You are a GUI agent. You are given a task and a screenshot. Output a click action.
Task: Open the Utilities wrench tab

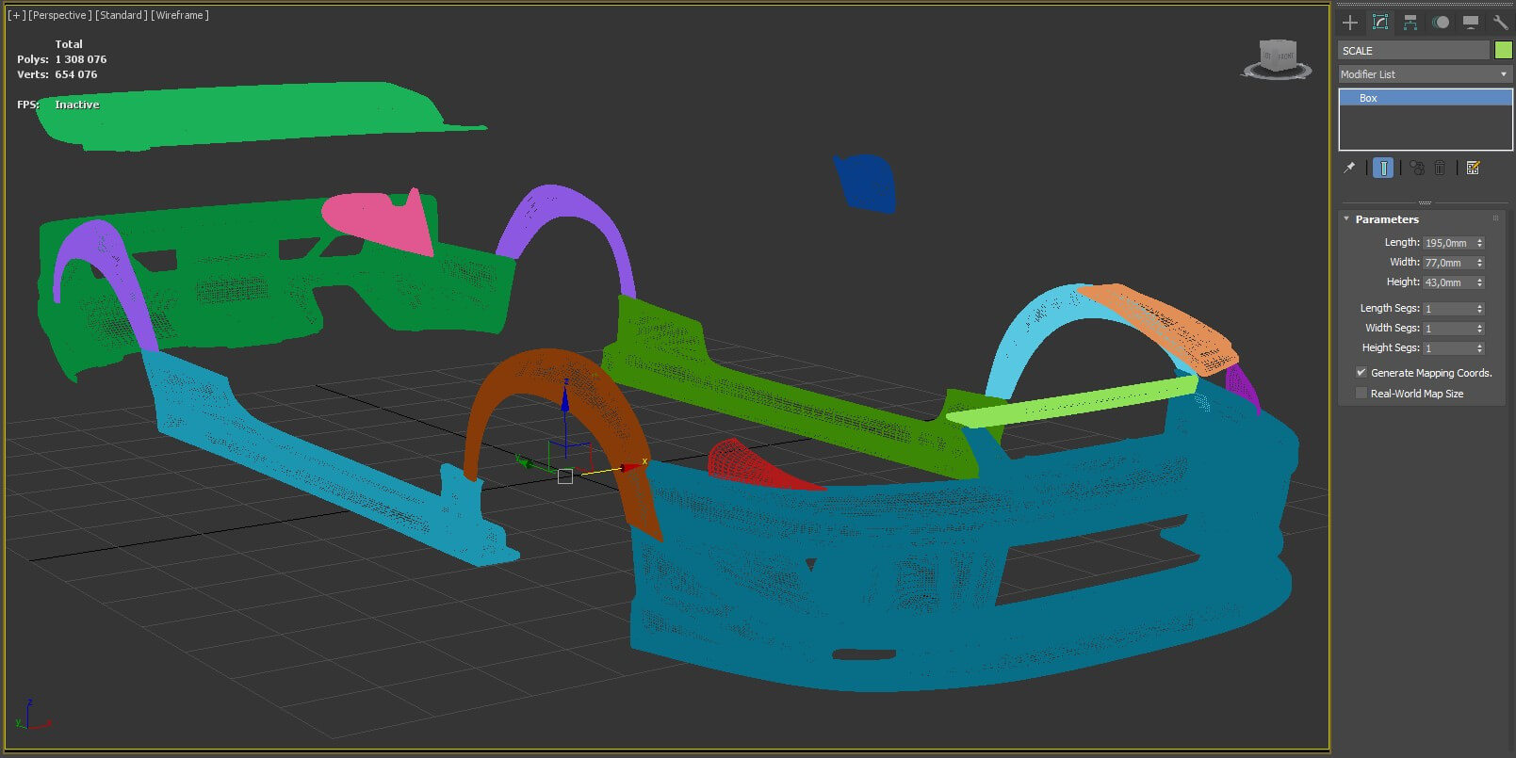point(1501,23)
